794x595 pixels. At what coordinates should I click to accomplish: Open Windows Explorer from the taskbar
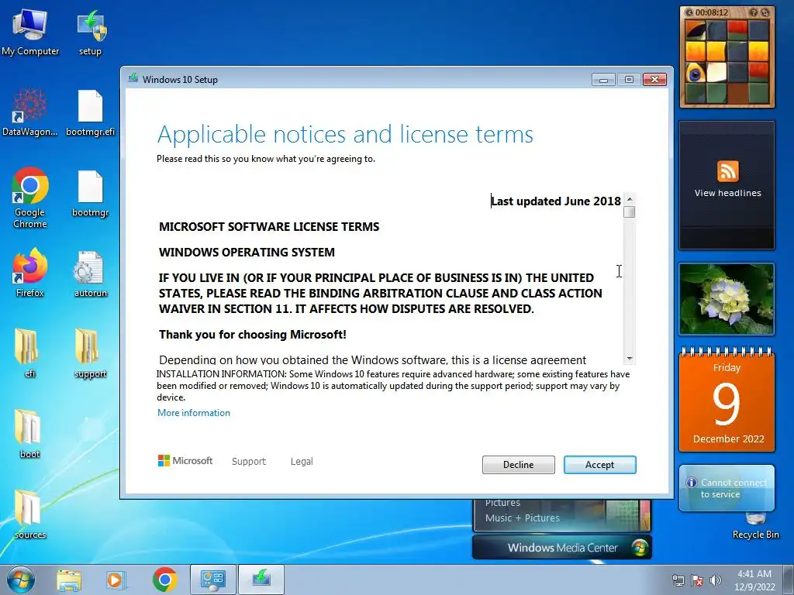pyautogui.click(x=69, y=580)
